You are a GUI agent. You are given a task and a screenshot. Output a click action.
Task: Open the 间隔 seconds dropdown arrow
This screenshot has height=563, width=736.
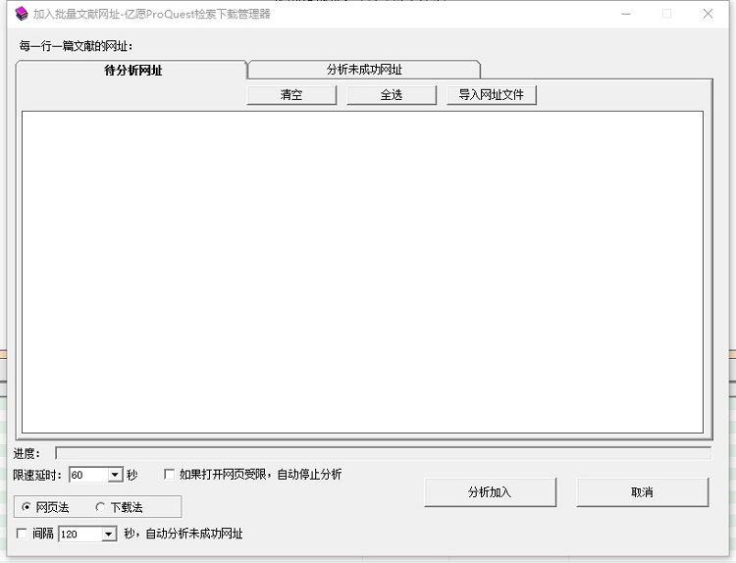pyautogui.click(x=109, y=535)
